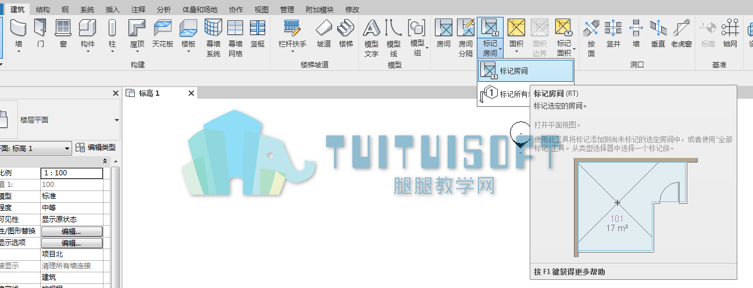Open the 屋顶 dropdown arrow
Screen dimensions: 753x288
point(137,52)
